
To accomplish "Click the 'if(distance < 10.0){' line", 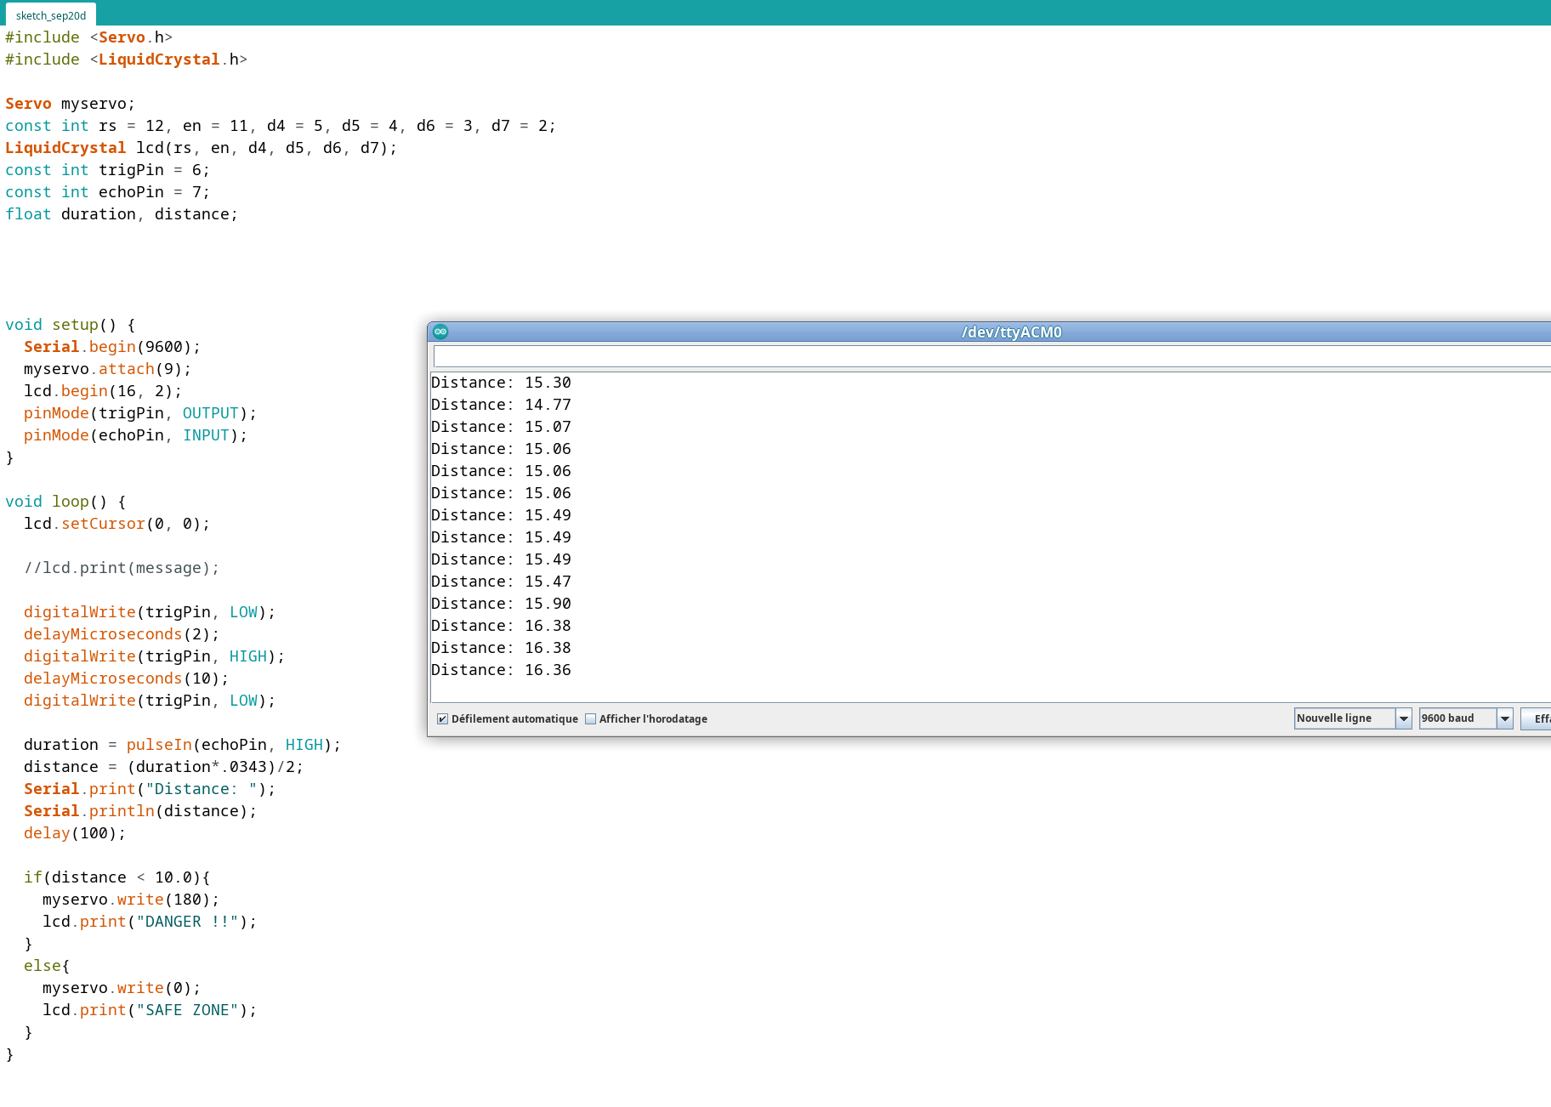I will coord(117,877).
